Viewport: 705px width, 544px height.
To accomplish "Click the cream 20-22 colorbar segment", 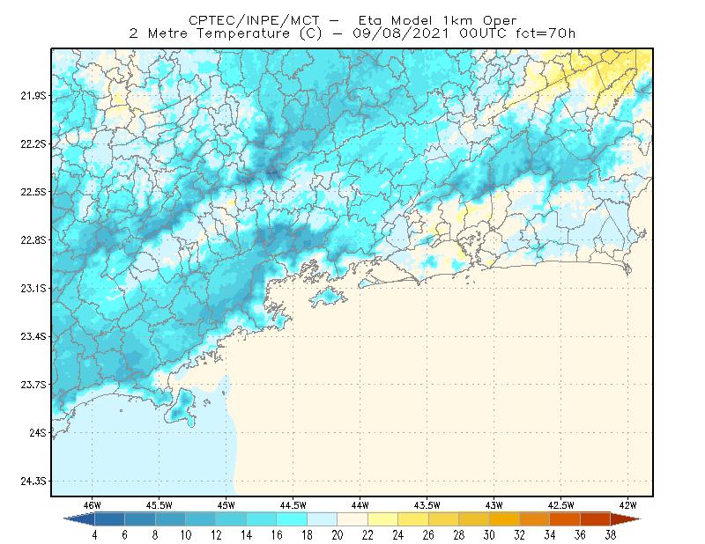I will click(x=352, y=519).
